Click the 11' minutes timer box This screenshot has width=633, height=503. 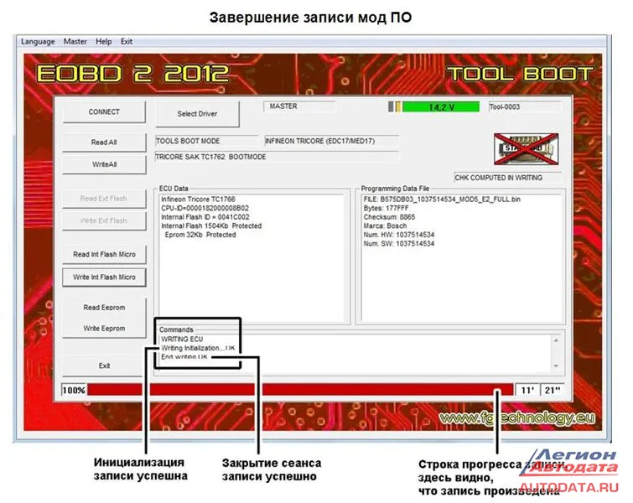[527, 391]
